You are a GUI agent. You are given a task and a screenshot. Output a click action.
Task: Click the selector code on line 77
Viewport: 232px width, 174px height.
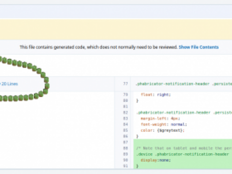tap(184, 84)
